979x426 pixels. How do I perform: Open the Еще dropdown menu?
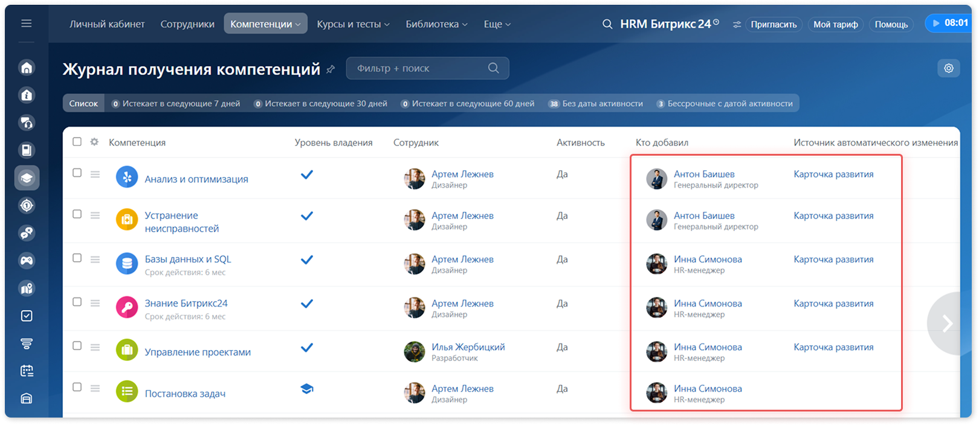pyautogui.click(x=497, y=24)
